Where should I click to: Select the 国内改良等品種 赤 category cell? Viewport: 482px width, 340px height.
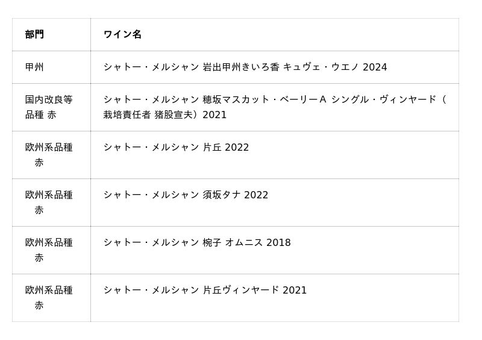(x=49, y=107)
